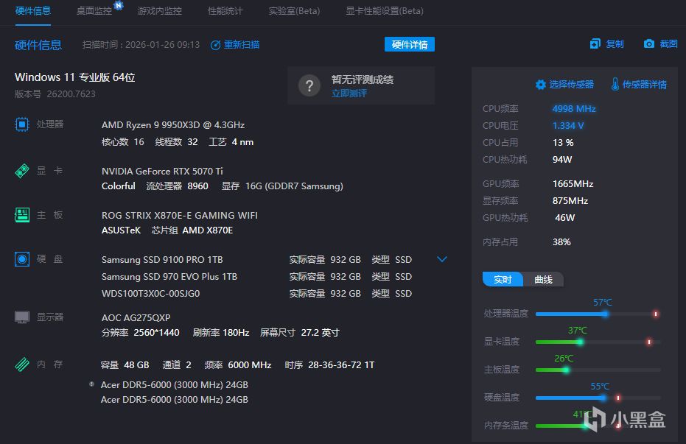Click the question mark benchmark icon
686x444 pixels.
(309, 85)
